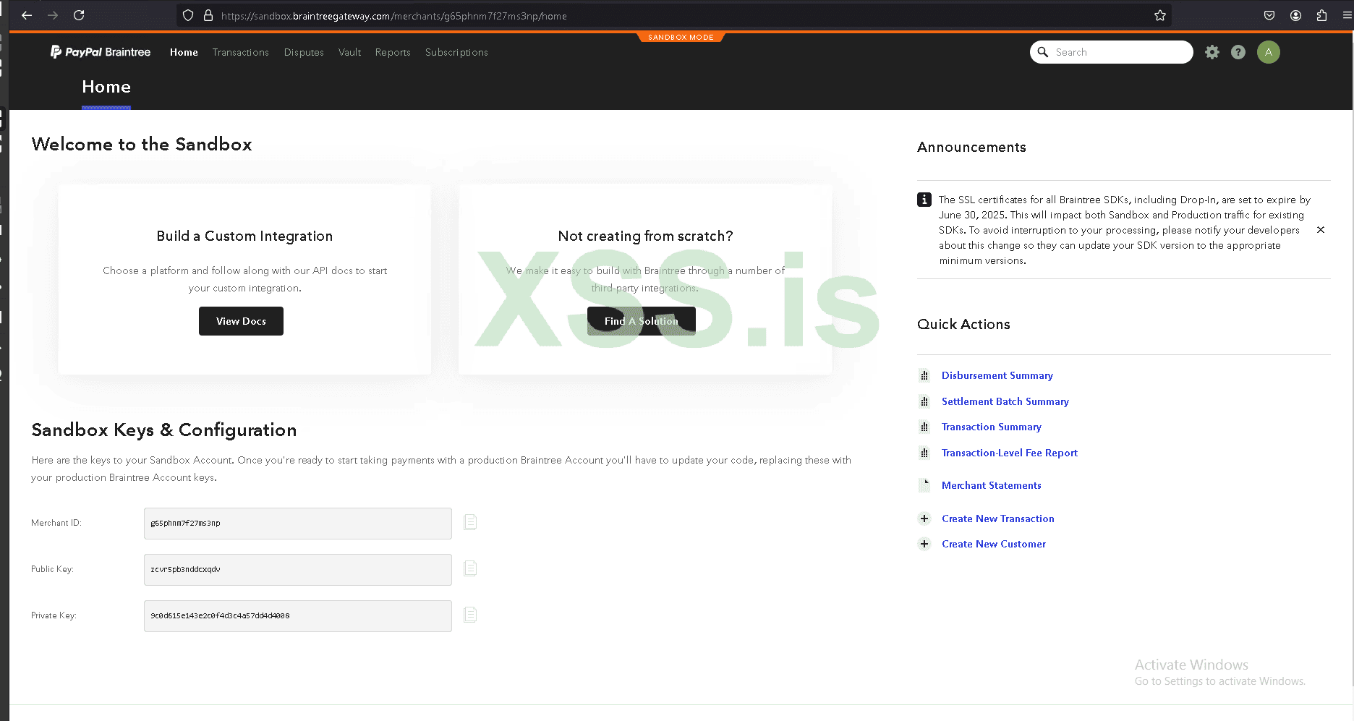1354x721 pixels.
Task: Open the Disputes menu
Action: point(304,52)
